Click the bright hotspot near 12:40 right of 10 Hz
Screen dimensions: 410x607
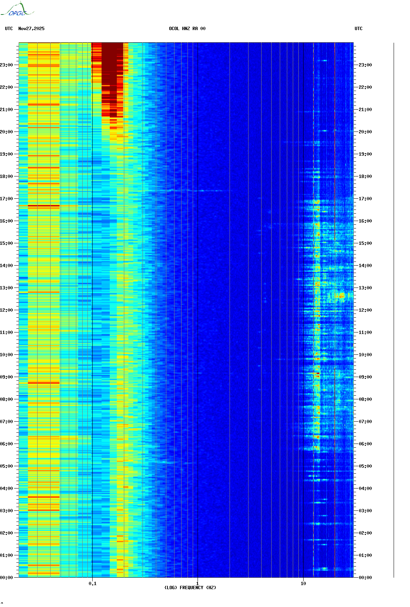[342, 296]
